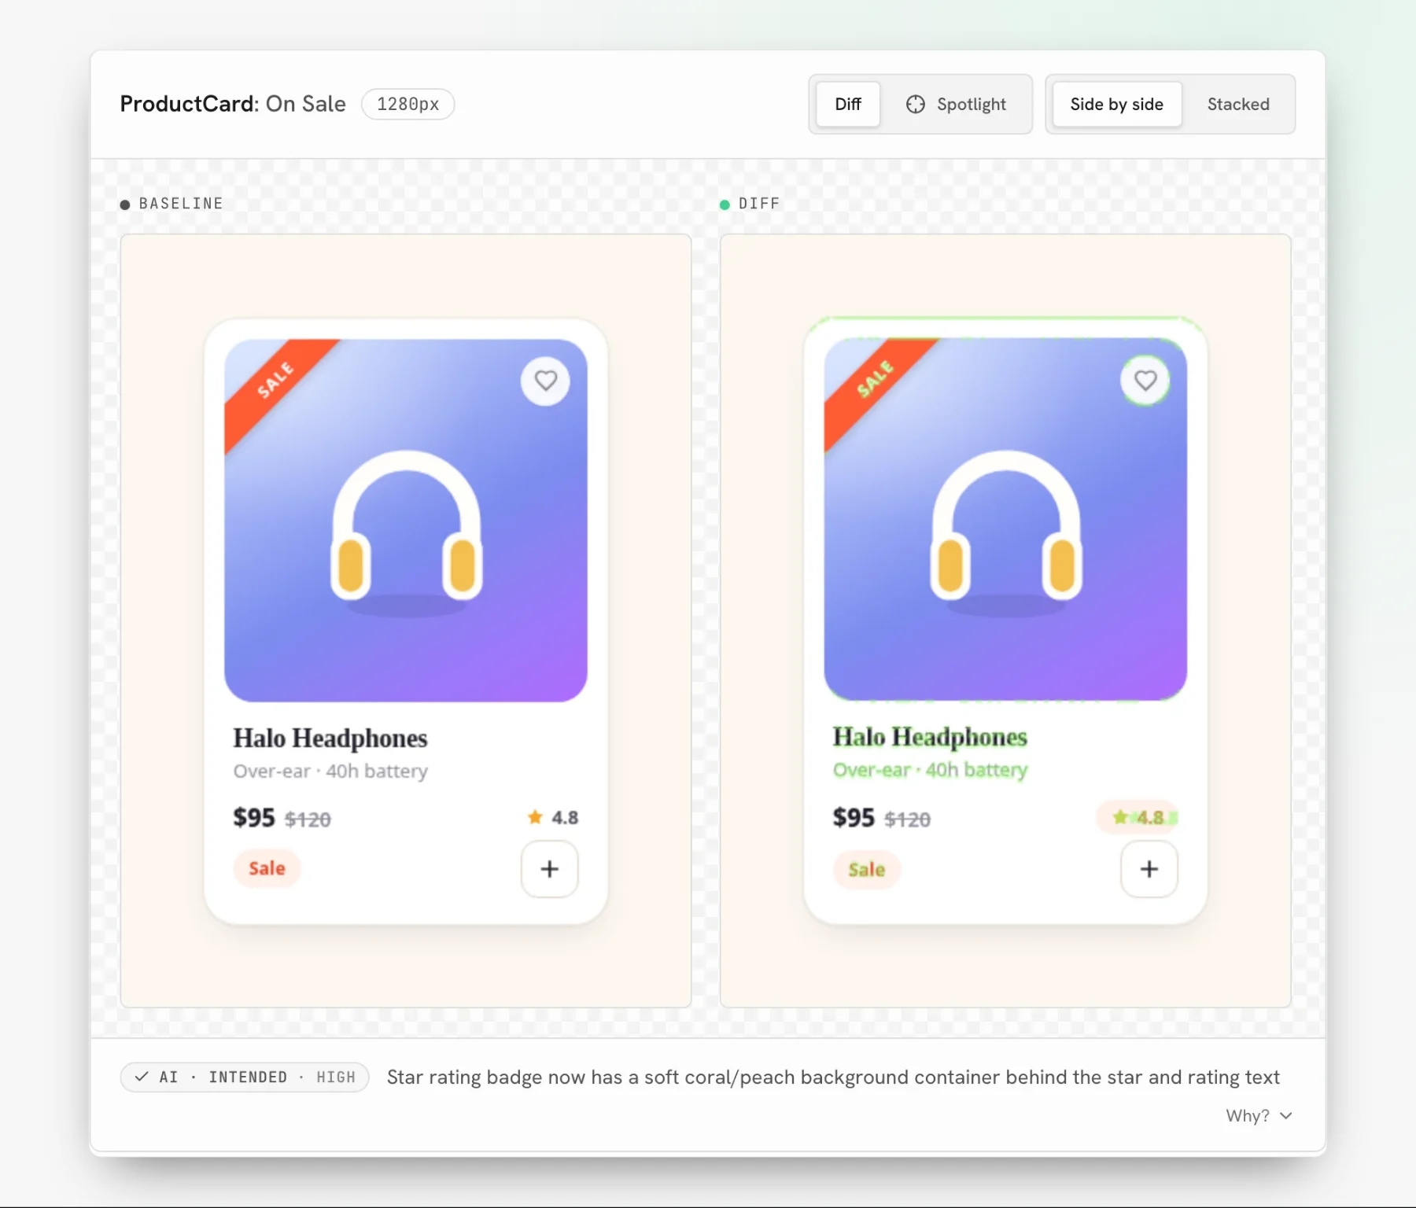This screenshot has height=1208, width=1416.
Task: Click heart icon on baseline card
Action: tap(545, 381)
